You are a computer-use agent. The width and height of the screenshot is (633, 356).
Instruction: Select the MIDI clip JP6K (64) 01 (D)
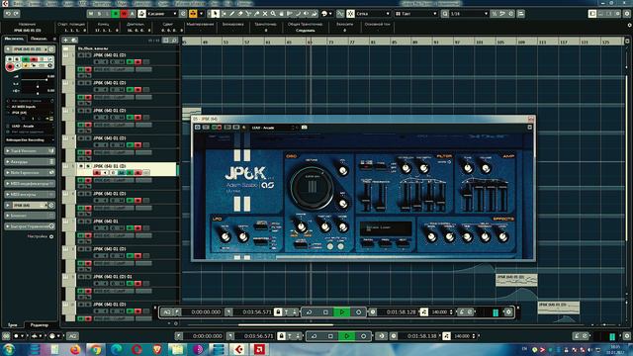[516, 280]
